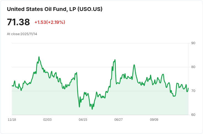Click the sharp price peak just before 06/27

(x=115, y=60)
